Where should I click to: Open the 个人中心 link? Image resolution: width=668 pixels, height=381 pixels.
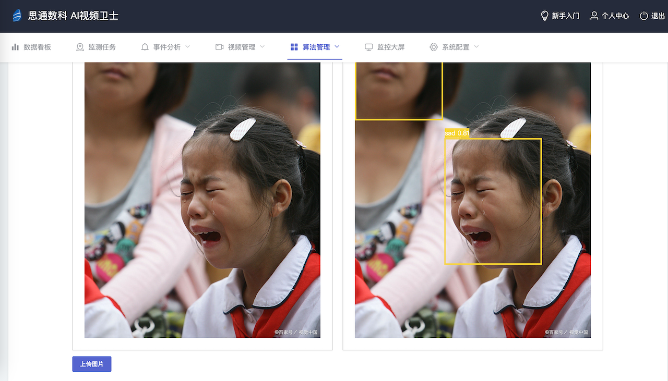[x=610, y=16]
